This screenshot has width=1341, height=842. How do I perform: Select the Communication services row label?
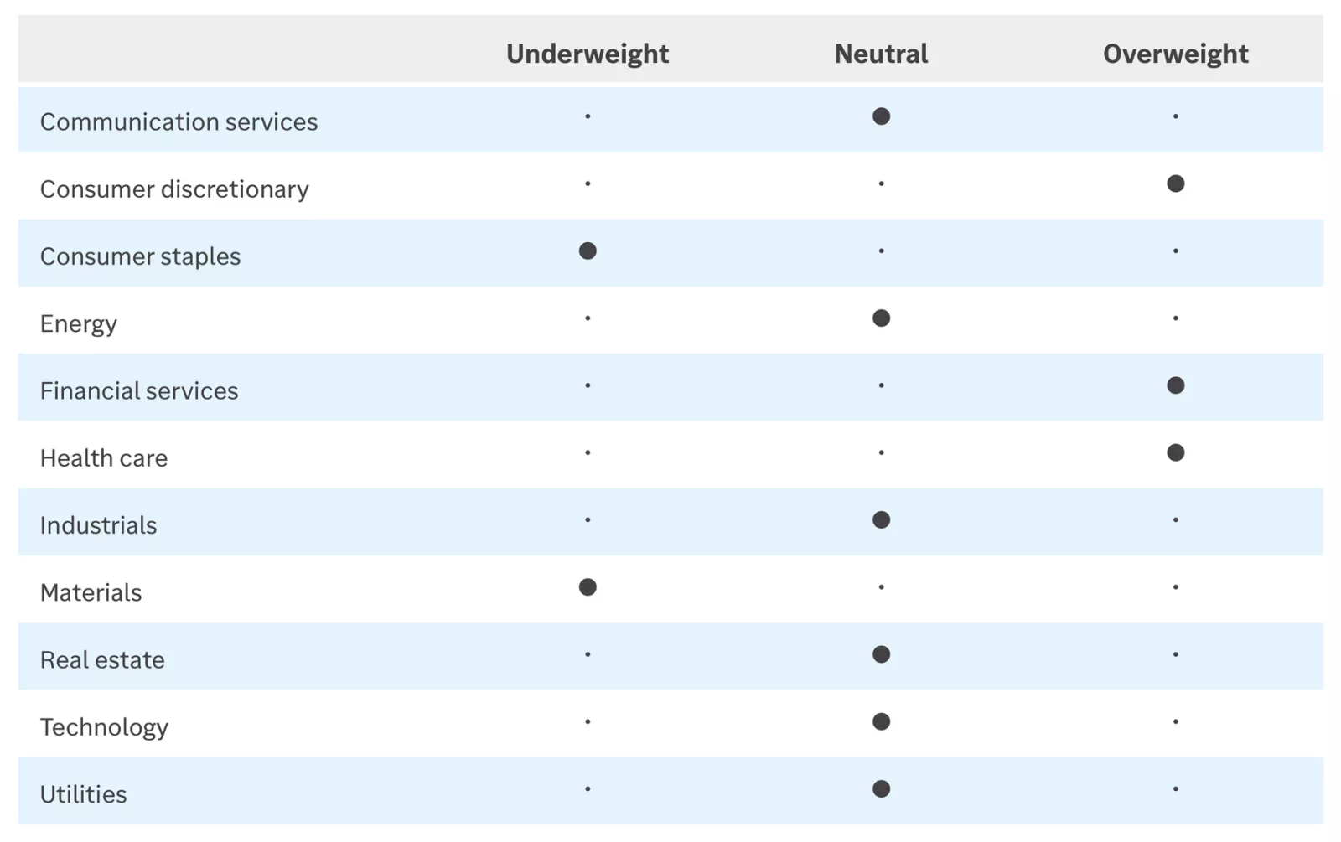pos(179,121)
